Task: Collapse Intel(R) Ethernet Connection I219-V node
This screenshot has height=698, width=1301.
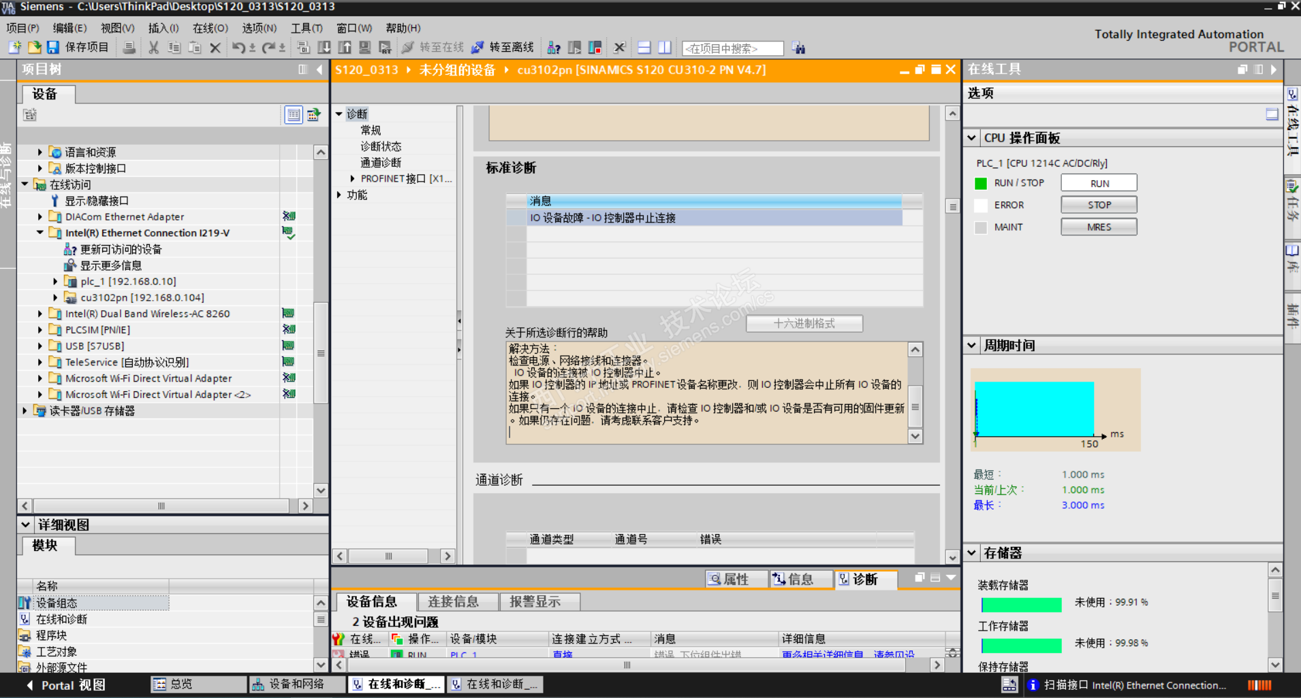Action: tap(40, 233)
